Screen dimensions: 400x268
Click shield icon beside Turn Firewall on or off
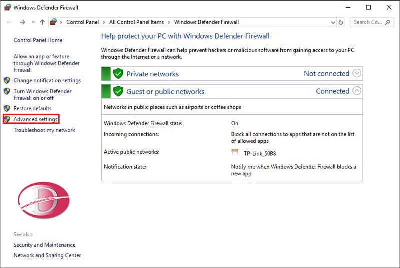tap(7, 91)
